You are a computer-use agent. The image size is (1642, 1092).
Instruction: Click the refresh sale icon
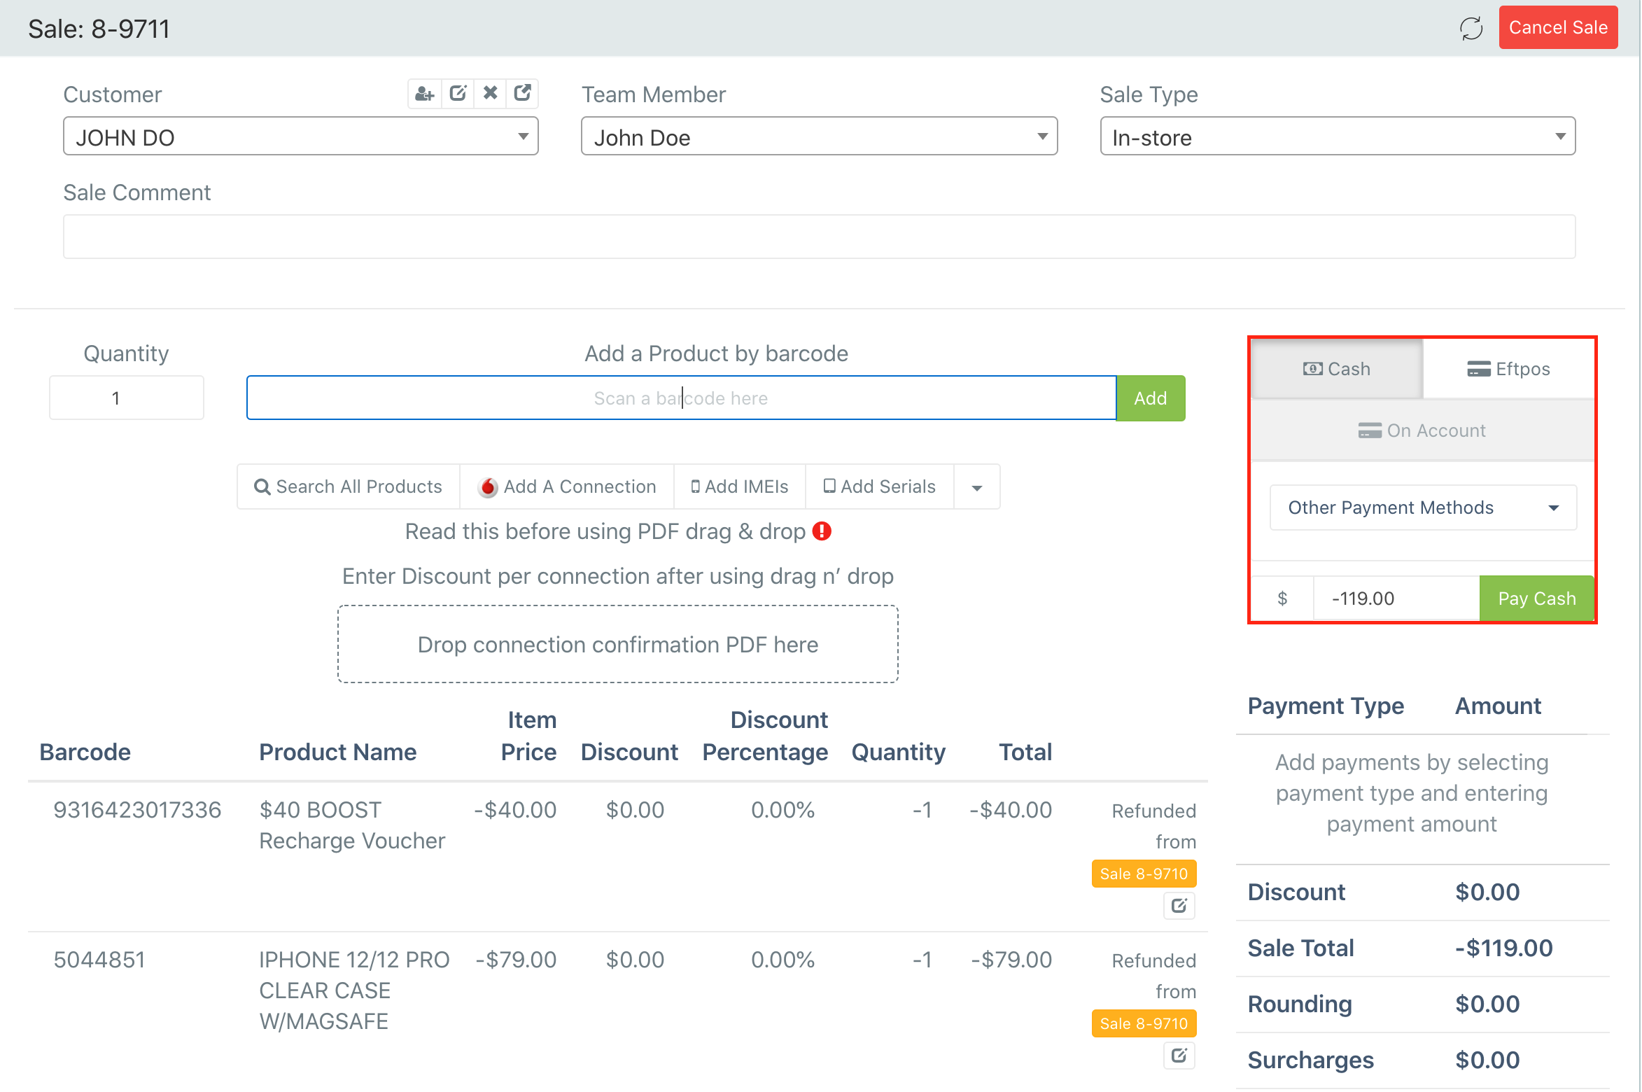click(x=1471, y=28)
